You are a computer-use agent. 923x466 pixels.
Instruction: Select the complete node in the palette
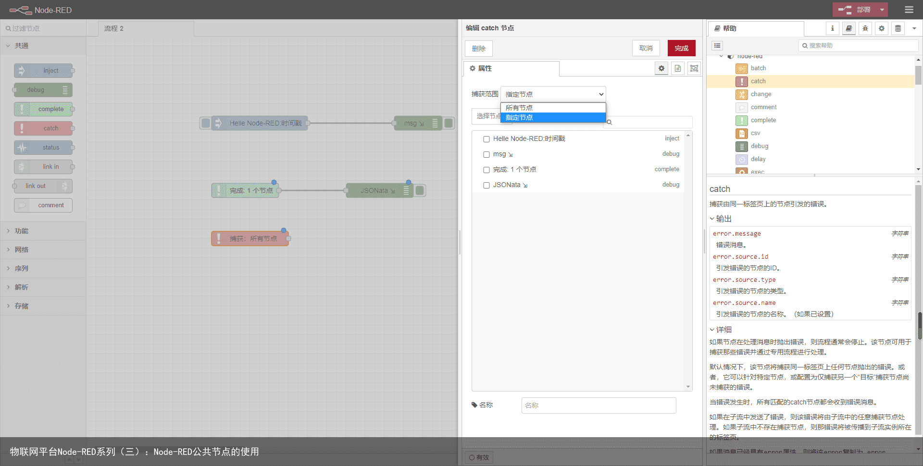coord(43,109)
